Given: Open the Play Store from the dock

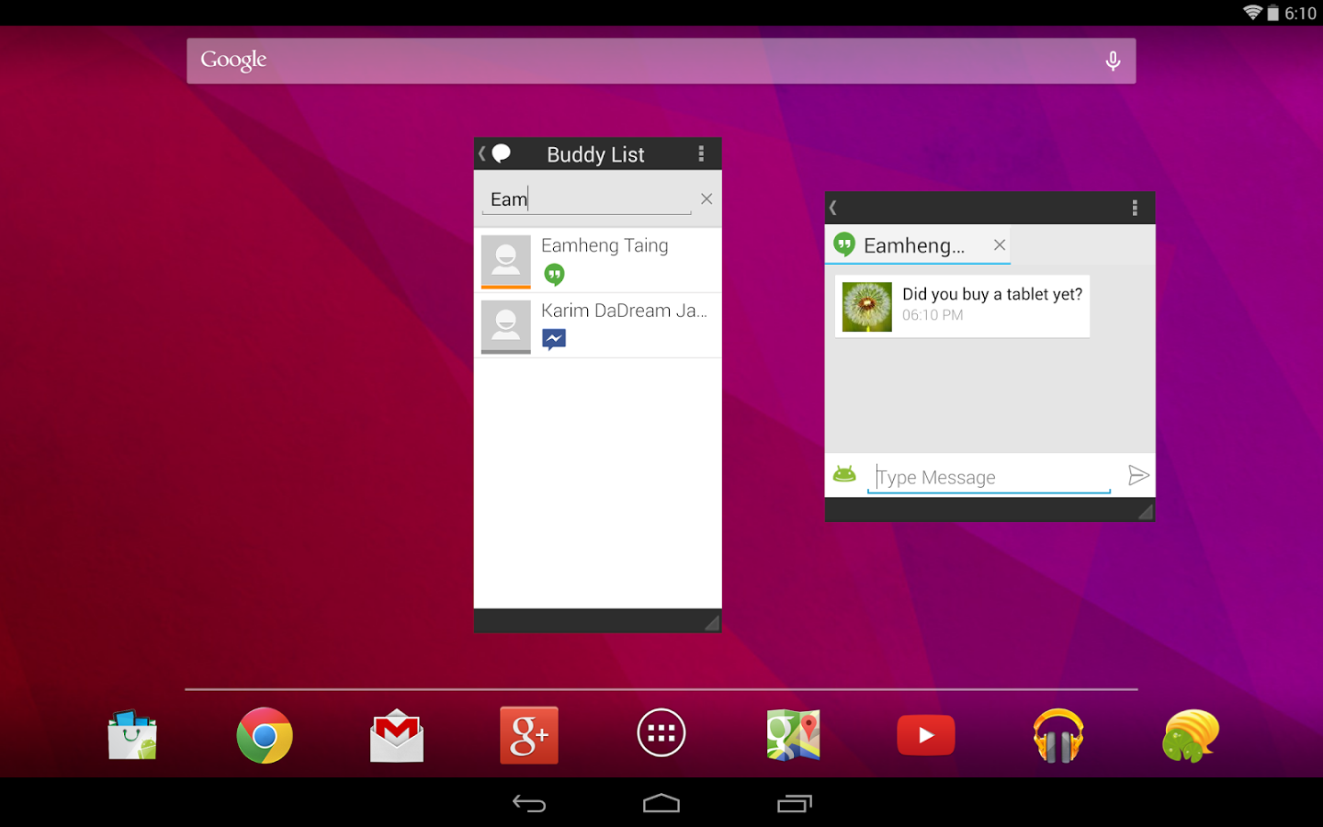Looking at the screenshot, I should click(x=132, y=734).
